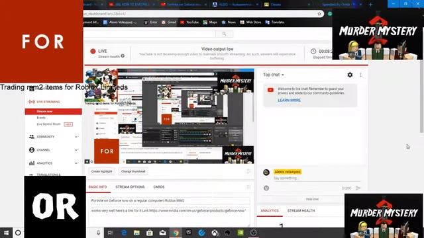This screenshot has height=238, width=424.
Task: Expand the Community sidebar section
Action: [x=76, y=137]
